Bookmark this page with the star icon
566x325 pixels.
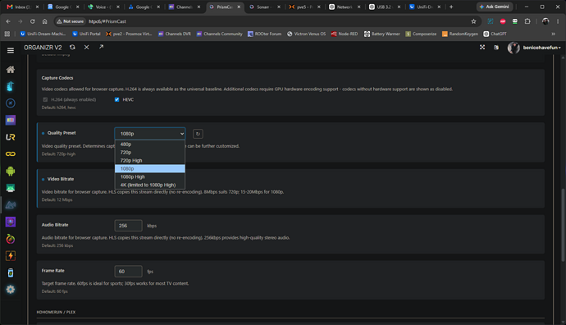click(473, 21)
